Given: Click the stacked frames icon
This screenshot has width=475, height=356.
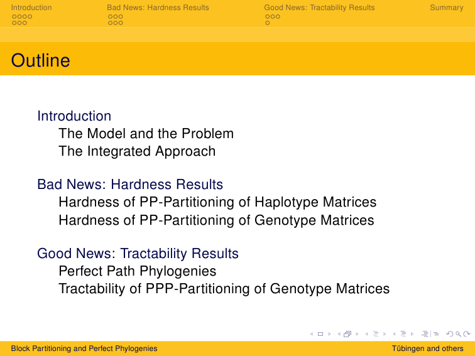Looking at the screenshot, I should click(347, 334).
